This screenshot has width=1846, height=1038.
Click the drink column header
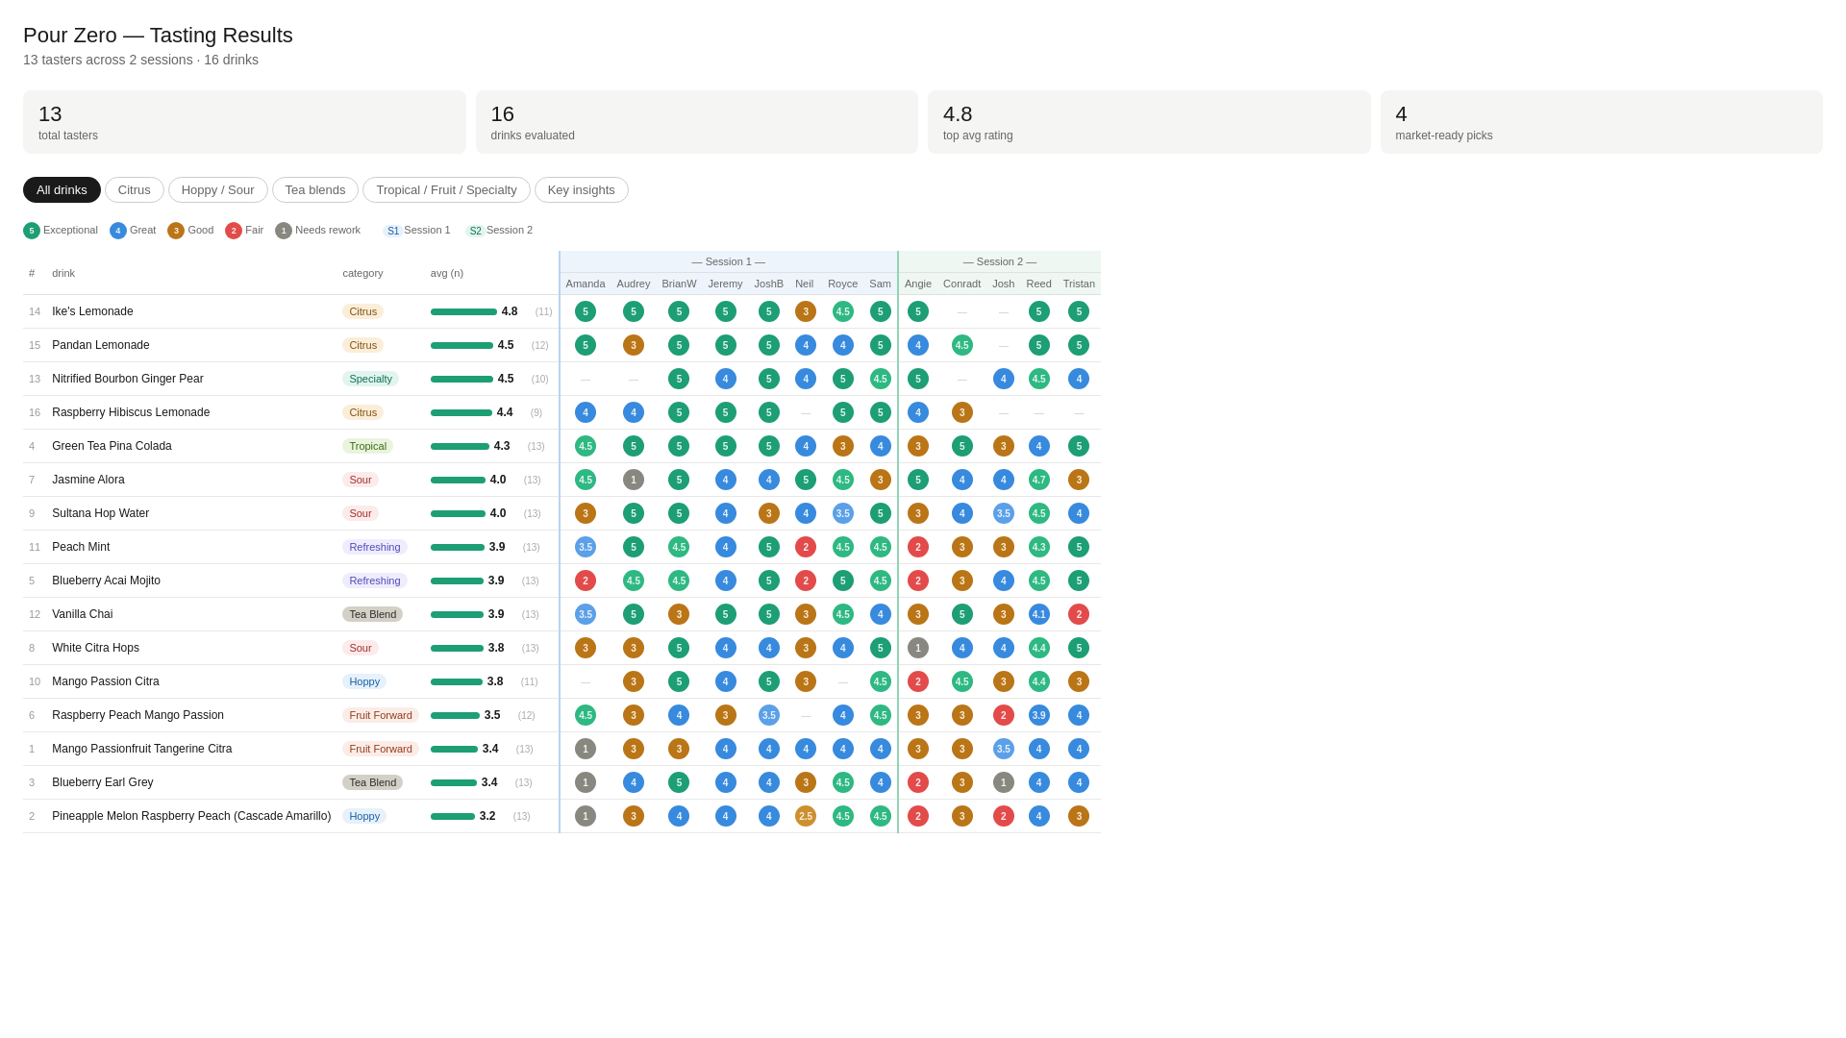63,273
